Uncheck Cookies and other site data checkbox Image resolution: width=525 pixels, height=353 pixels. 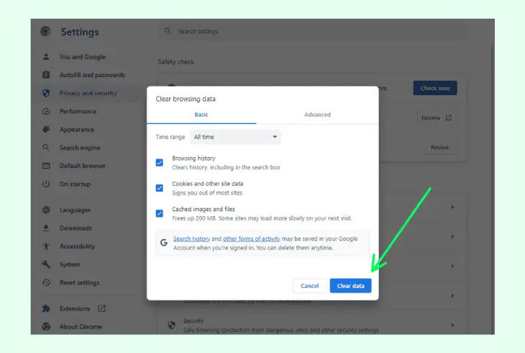[160, 188]
